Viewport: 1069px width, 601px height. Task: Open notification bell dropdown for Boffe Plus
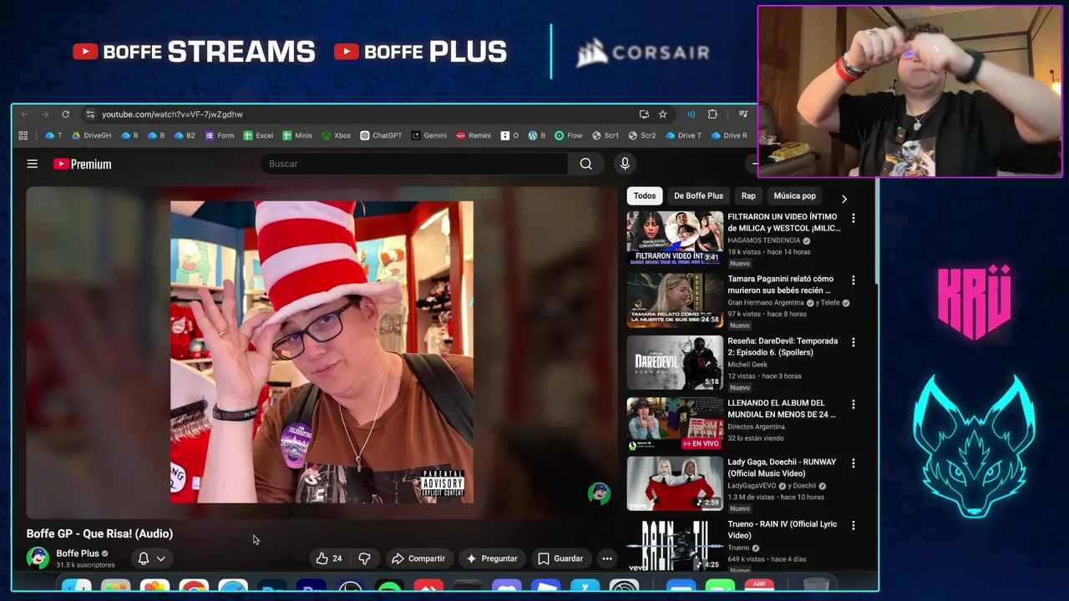(151, 558)
